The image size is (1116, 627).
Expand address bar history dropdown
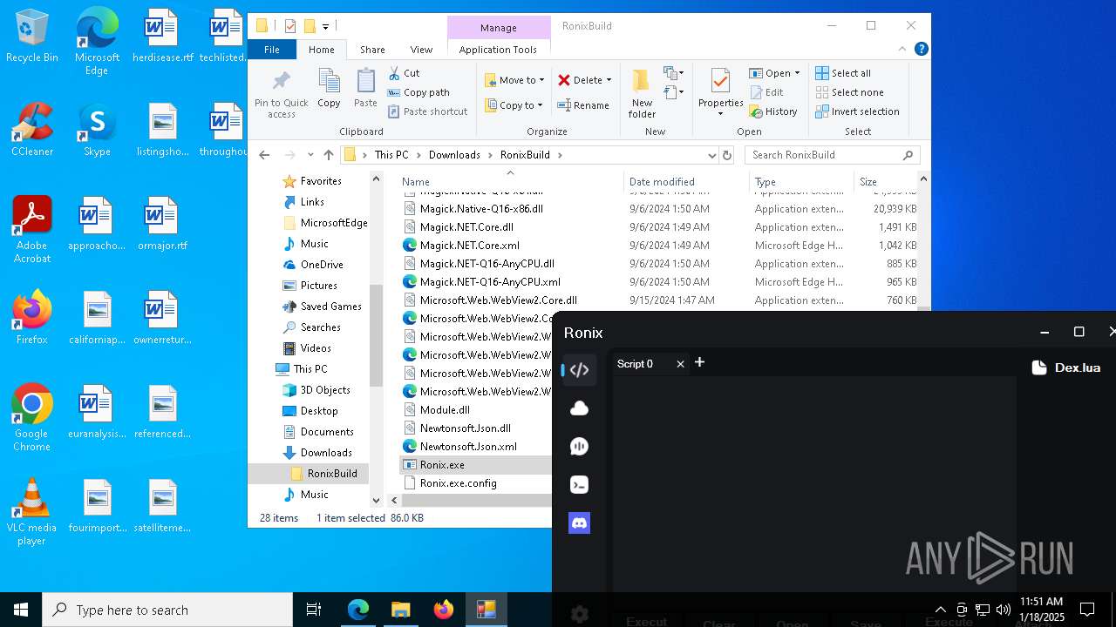711,155
